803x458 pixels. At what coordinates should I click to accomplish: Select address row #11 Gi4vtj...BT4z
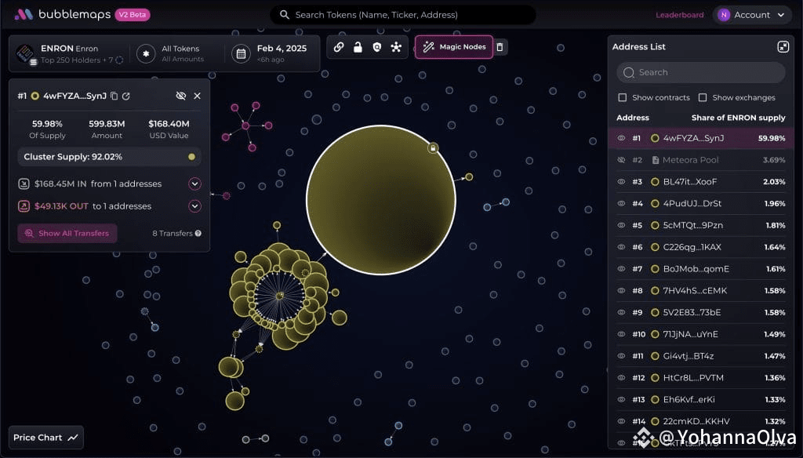coord(700,355)
